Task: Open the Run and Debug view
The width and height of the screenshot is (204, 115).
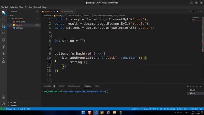Action: coord(3,33)
